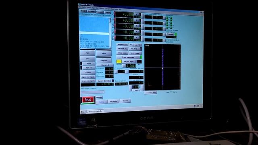Zero the Z axis with its small button

137,26
